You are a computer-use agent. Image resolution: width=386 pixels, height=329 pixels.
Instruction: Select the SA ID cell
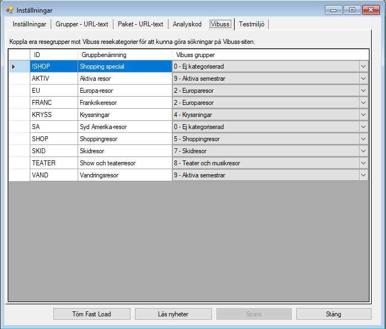pos(54,127)
